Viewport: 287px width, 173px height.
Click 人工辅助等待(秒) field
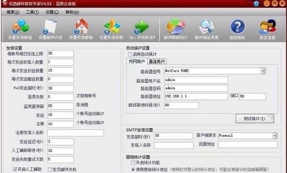pyautogui.click(x=61, y=151)
